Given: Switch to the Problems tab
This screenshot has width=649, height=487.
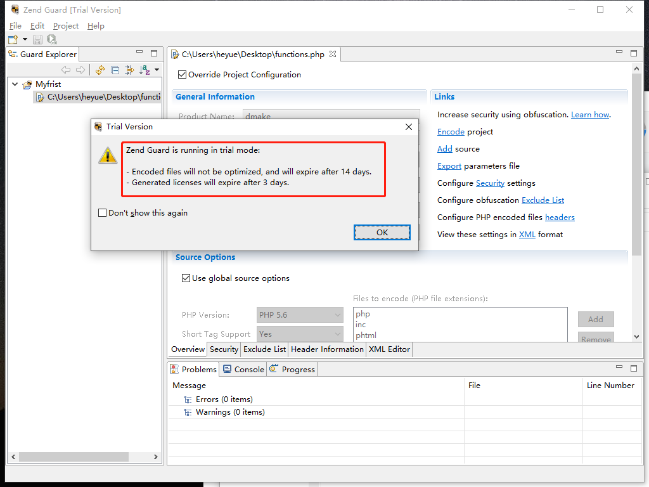Looking at the screenshot, I should click(194, 369).
